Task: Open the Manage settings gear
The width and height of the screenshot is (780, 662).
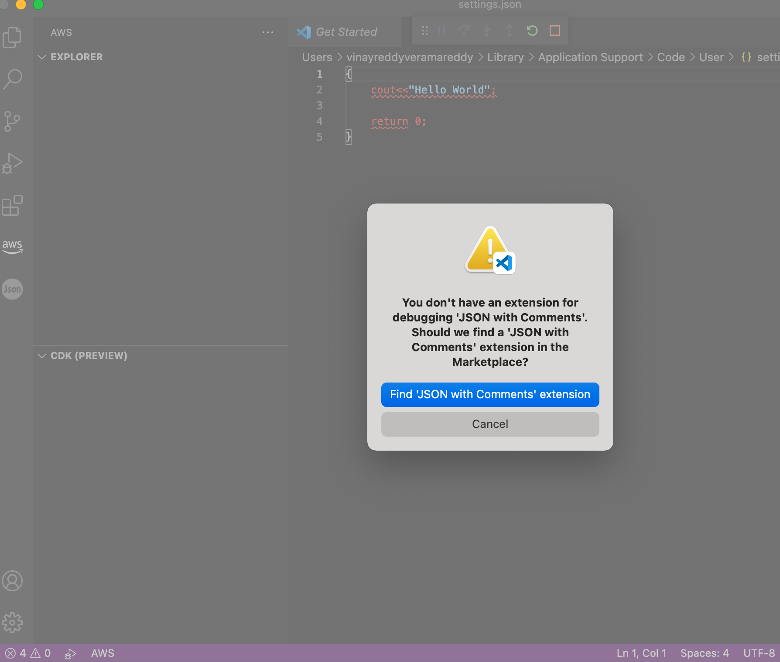Action: click(12, 623)
